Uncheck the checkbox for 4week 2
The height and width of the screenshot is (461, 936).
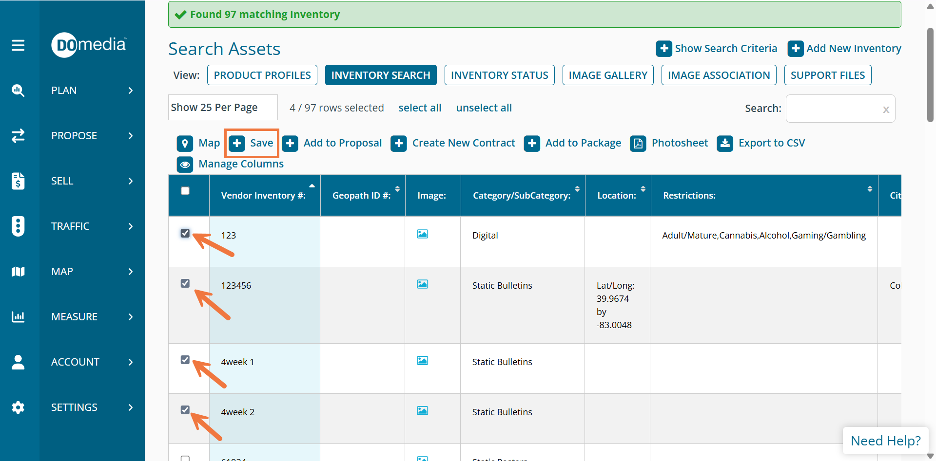tap(185, 410)
